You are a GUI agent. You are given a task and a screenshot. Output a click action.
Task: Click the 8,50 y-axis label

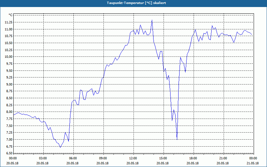click(x=10, y=98)
